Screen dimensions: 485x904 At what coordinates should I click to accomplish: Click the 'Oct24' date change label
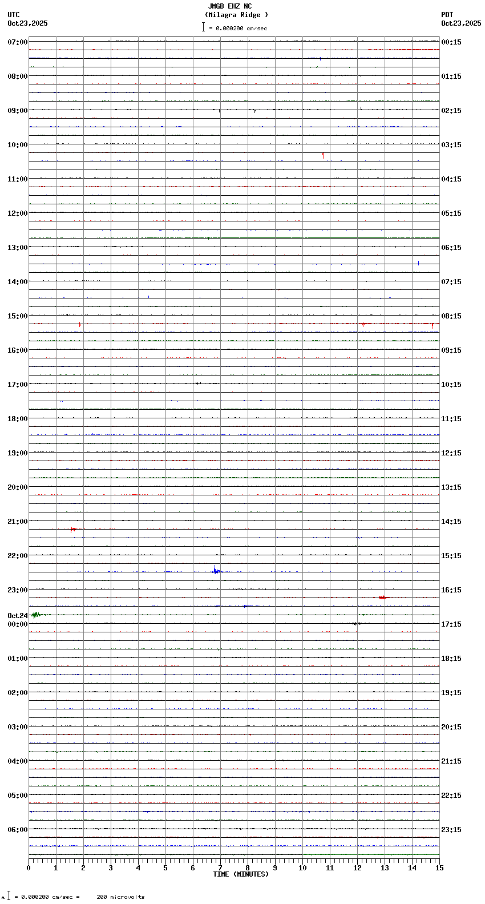18,616
